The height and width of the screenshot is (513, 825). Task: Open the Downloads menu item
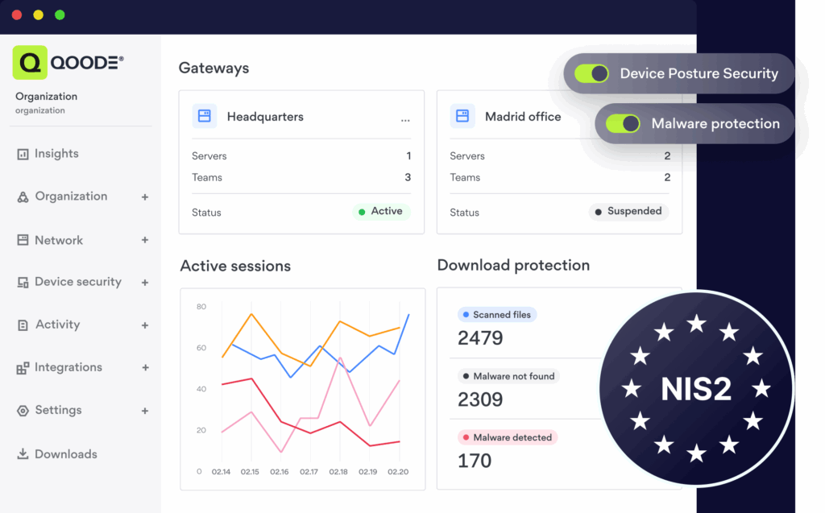click(x=65, y=454)
